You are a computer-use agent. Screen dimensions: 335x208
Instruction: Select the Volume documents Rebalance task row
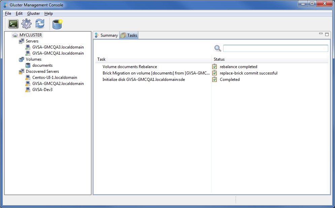[x=130, y=67]
